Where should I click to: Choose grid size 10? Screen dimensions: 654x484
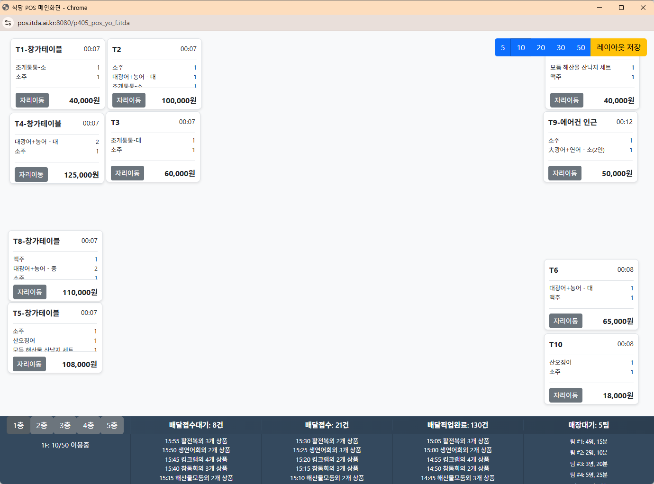521,47
